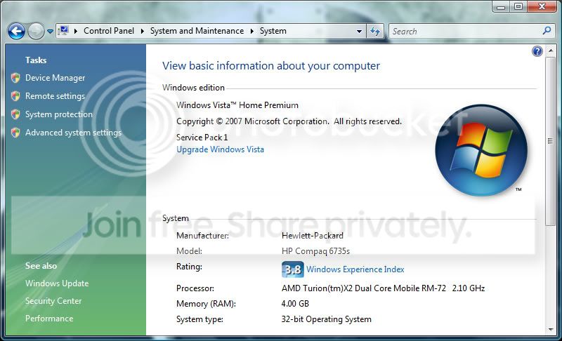
Task: Open Help with the blue question icon
Action: pyautogui.click(x=537, y=51)
